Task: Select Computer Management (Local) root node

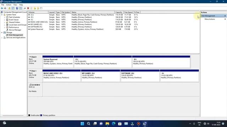Action: point(15,12)
